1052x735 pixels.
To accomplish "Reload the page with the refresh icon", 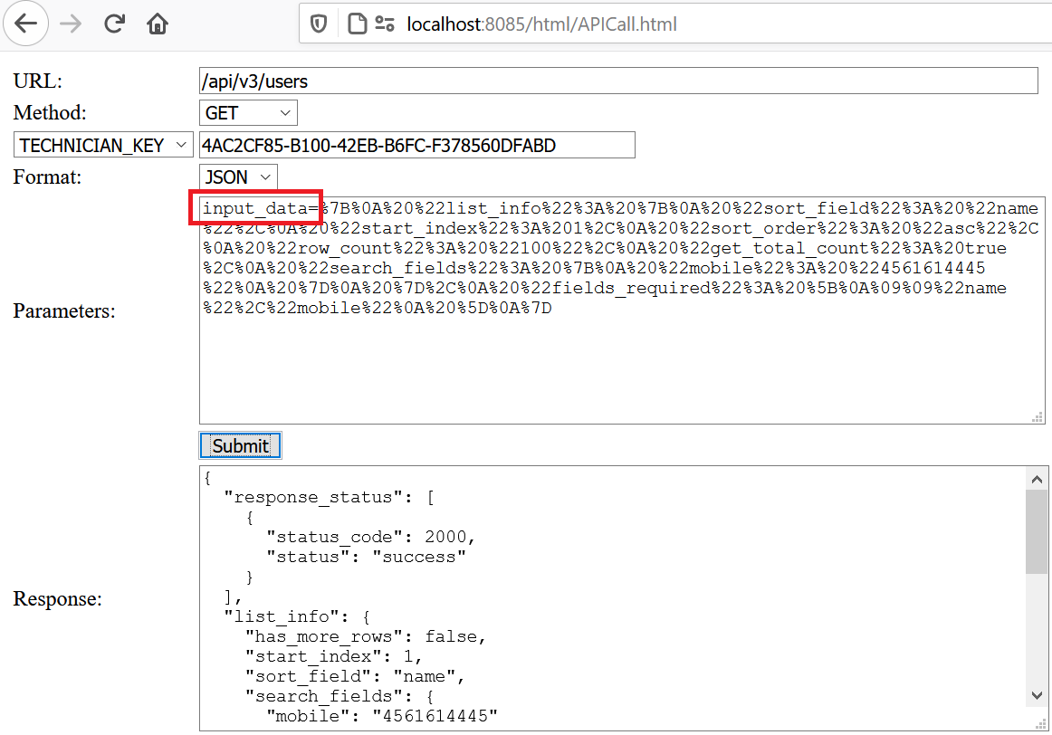I will click(115, 24).
